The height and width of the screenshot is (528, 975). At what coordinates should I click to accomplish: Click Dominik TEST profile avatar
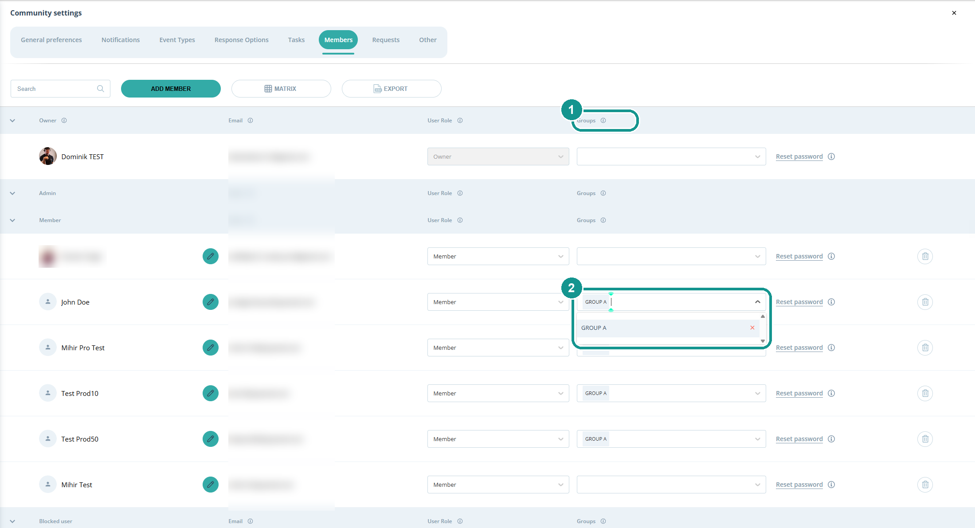48,156
